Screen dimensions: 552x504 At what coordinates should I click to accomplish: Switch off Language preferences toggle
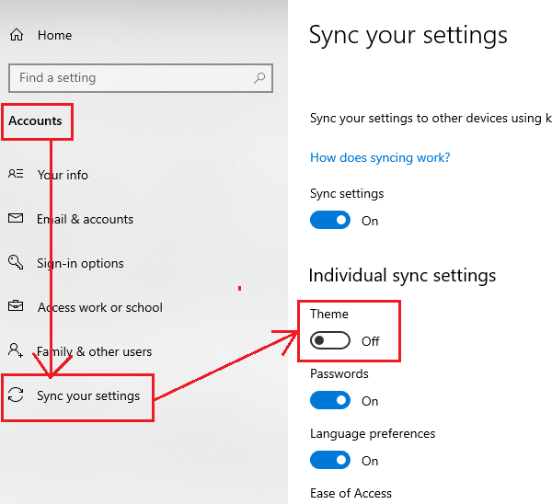click(330, 461)
